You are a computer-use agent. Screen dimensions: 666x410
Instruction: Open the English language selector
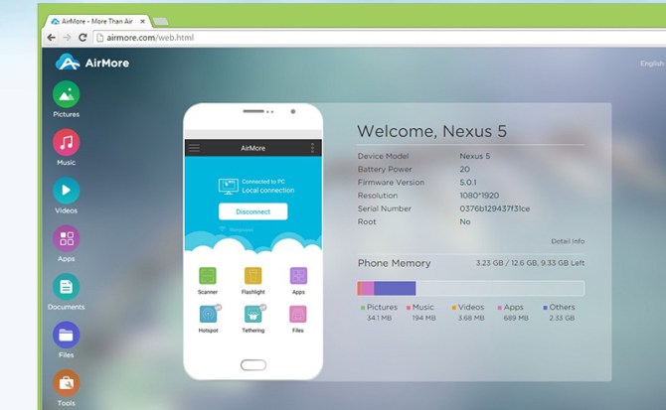[x=652, y=64]
